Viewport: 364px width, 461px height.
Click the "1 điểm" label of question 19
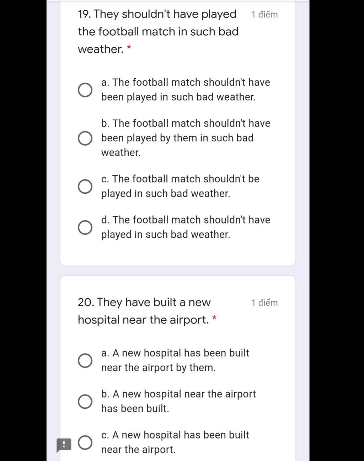point(264,15)
